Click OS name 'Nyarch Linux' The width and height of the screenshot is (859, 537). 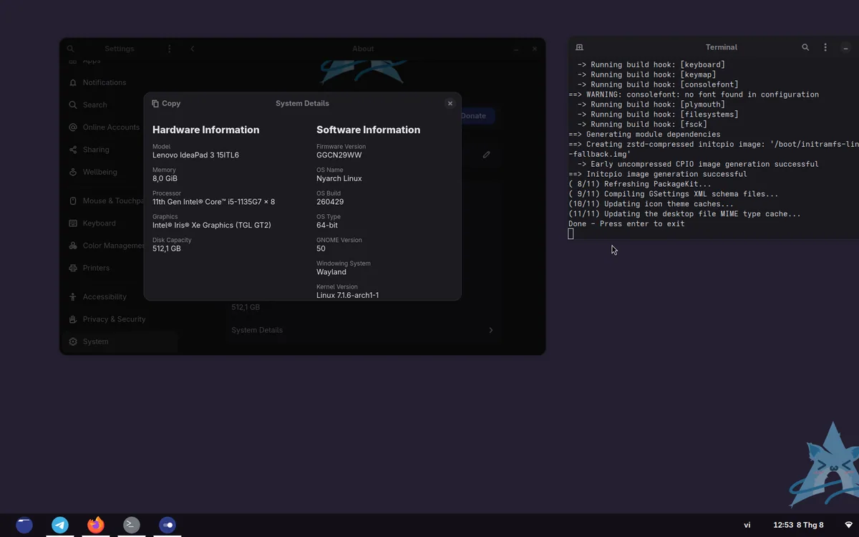[339, 178]
